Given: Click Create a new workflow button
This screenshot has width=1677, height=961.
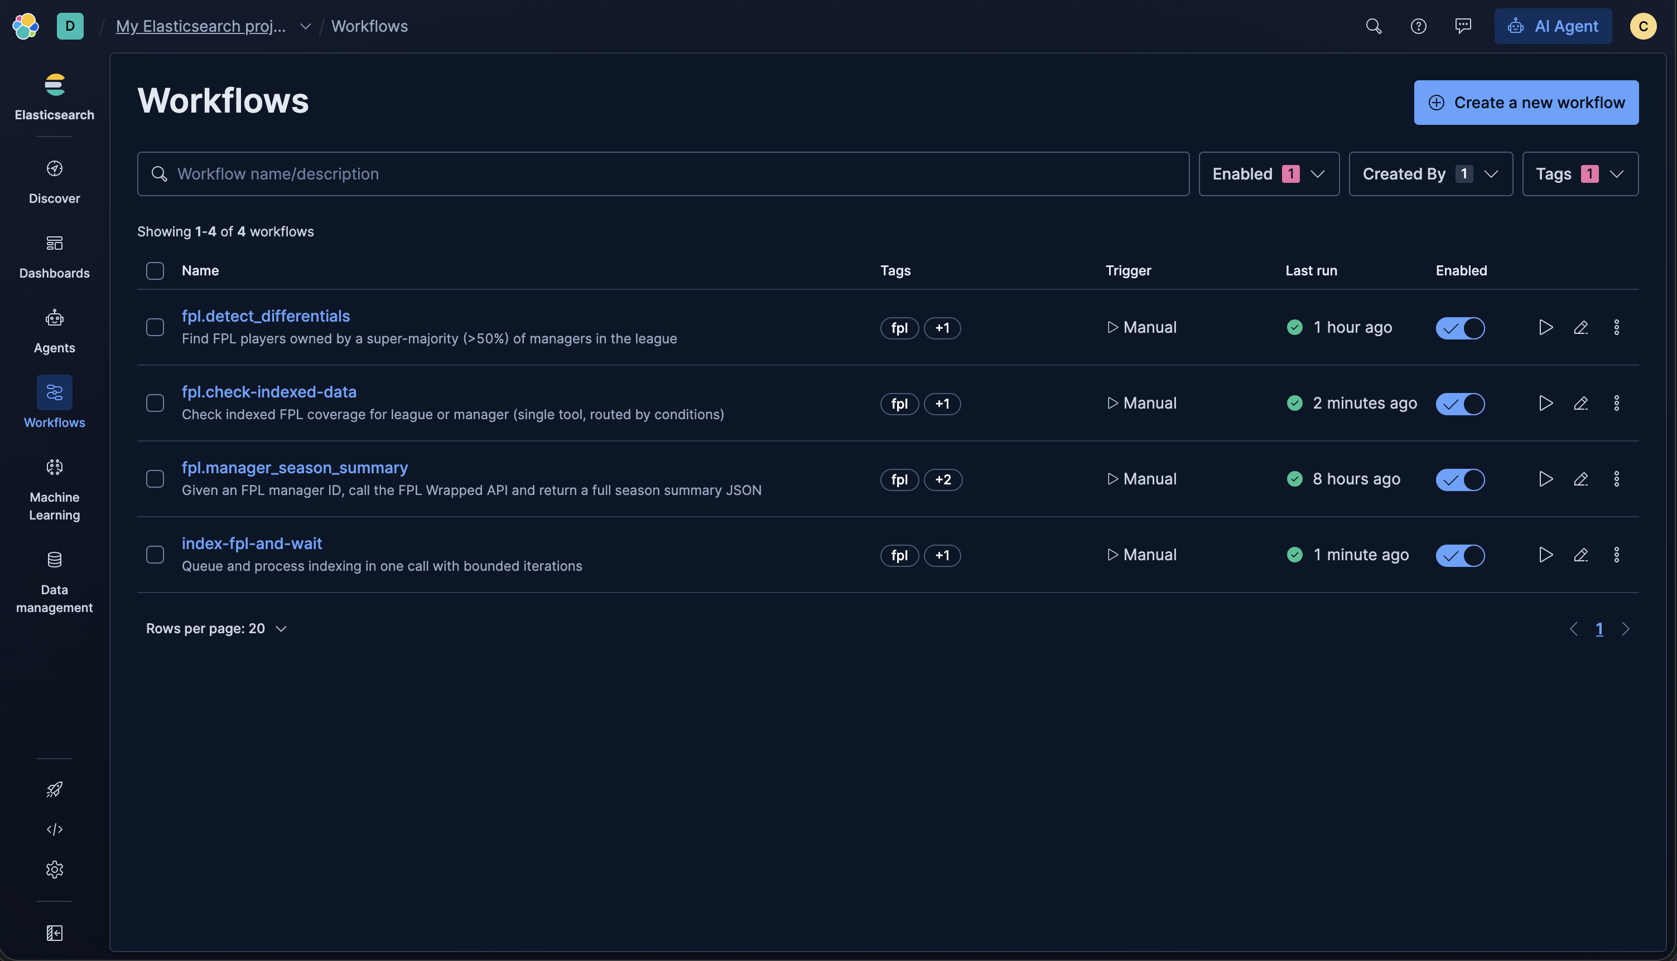Looking at the screenshot, I should pyautogui.click(x=1525, y=103).
